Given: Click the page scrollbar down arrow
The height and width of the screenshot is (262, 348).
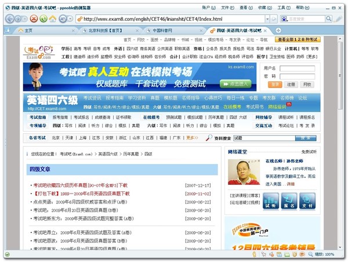Looking at the screenshot, I should (340, 248).
